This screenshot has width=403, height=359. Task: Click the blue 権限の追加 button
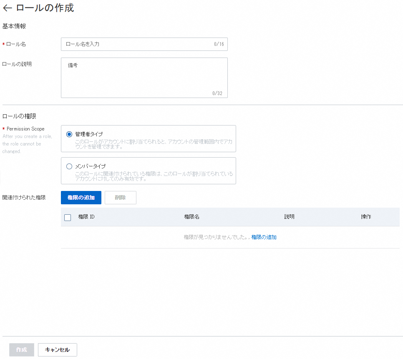click(81, 198)
